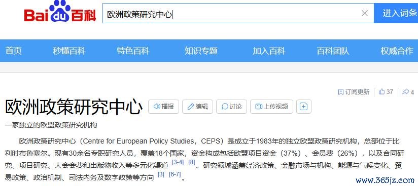The height and width of the screenshot is (188, 418).
Task: Click the 播报 speaker button
Action: click(x=163, y=107)
